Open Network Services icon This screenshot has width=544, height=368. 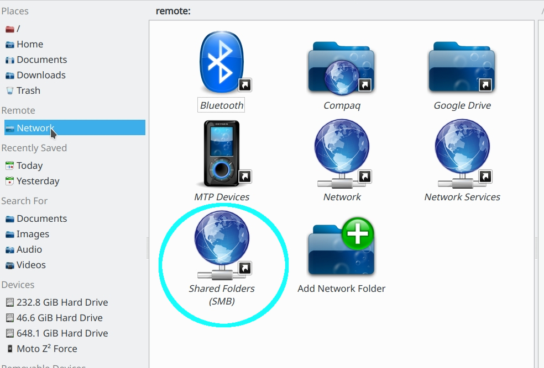[462, 154]
